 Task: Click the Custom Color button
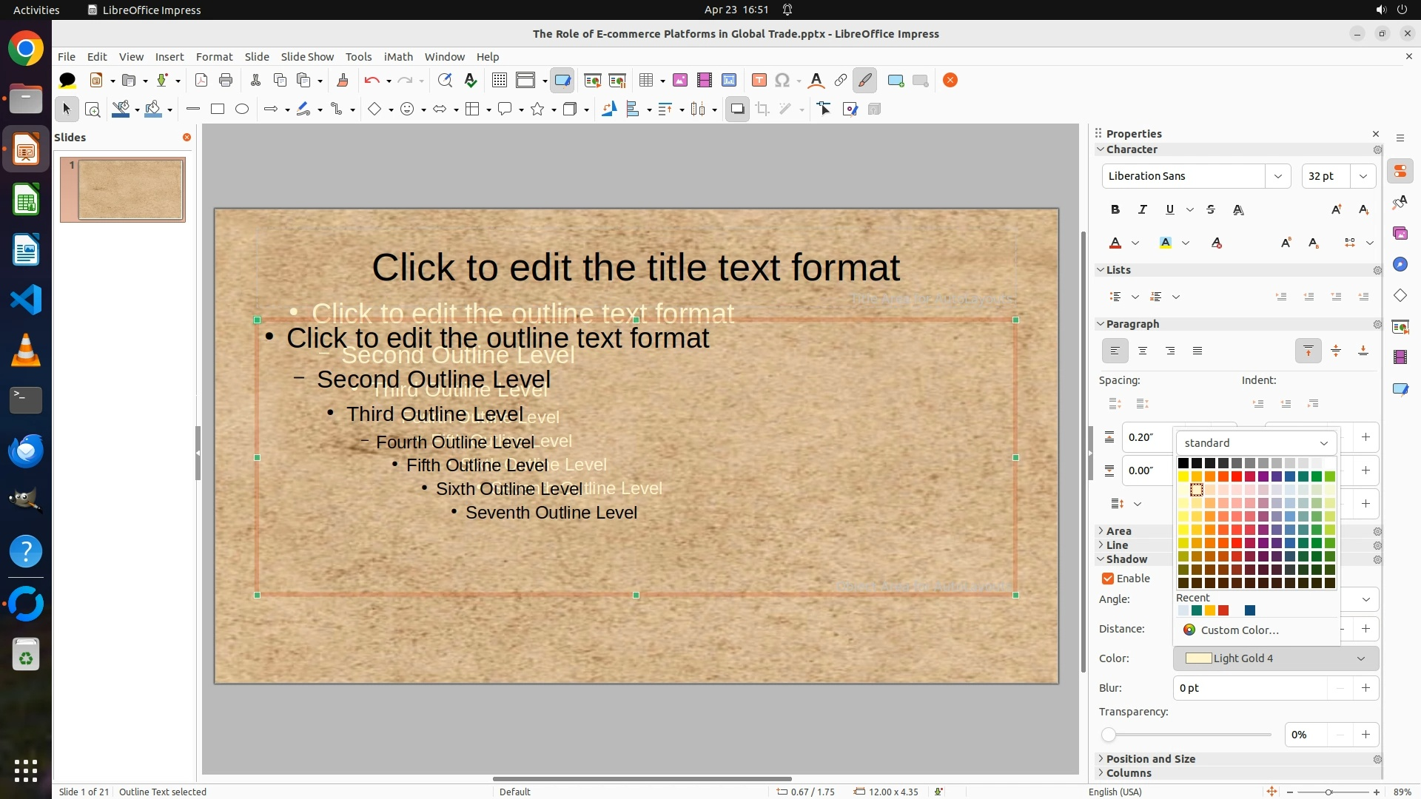click(x=1239, y=630)
